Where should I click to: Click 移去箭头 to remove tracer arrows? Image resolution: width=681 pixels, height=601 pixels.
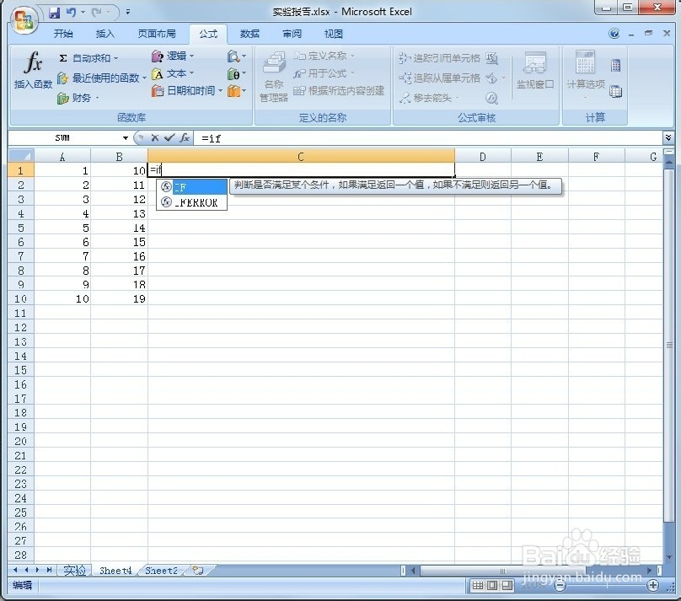click(x=430, y=97)
